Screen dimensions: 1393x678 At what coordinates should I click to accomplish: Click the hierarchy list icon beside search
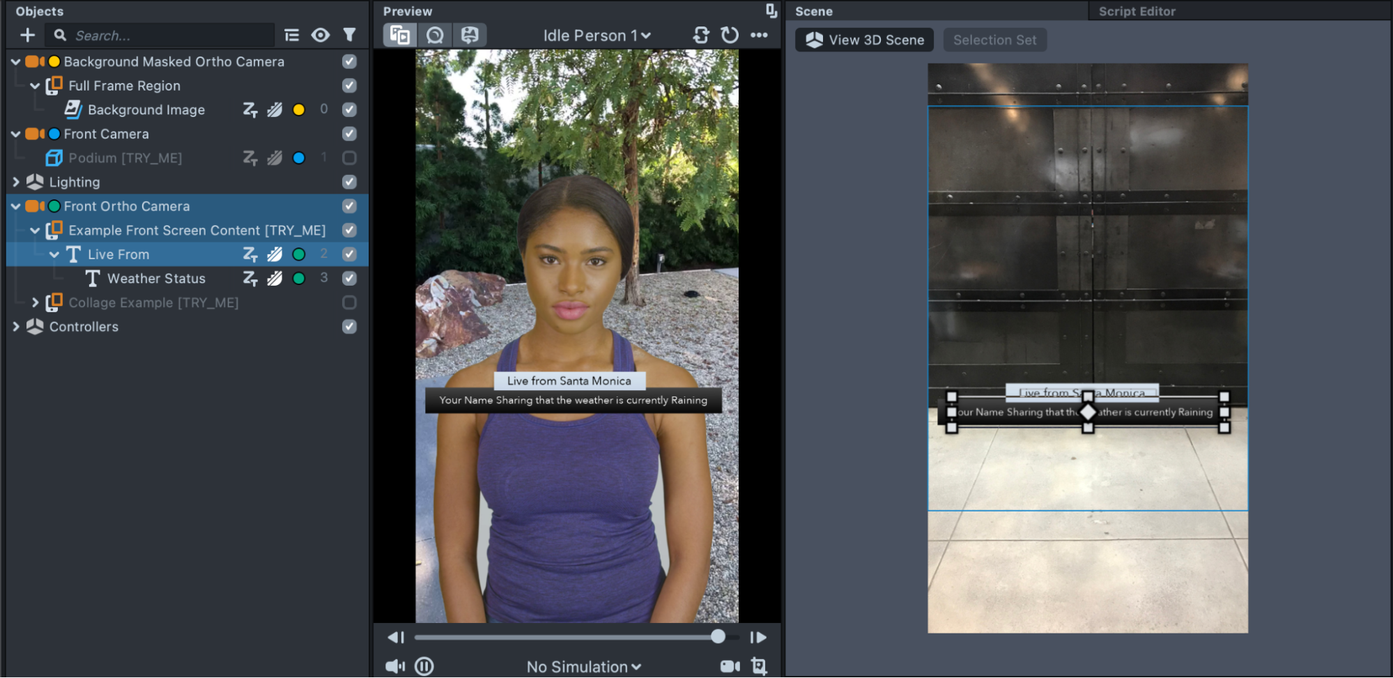pos(292,35)
